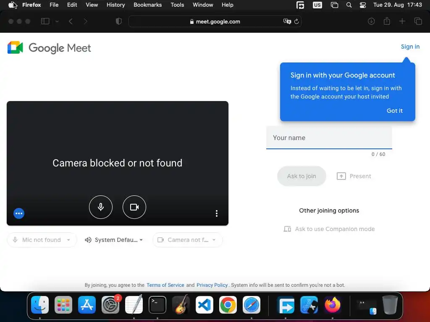Dismiss the tooltip with Got it
430x322 pixels.
(x=395, y=111)
